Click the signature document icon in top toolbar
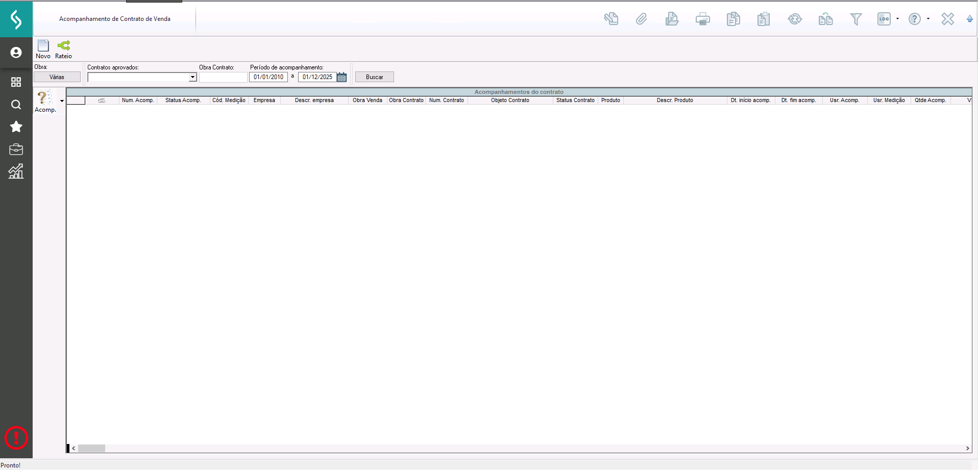This screenshot has height=470, width=978. 611,19
